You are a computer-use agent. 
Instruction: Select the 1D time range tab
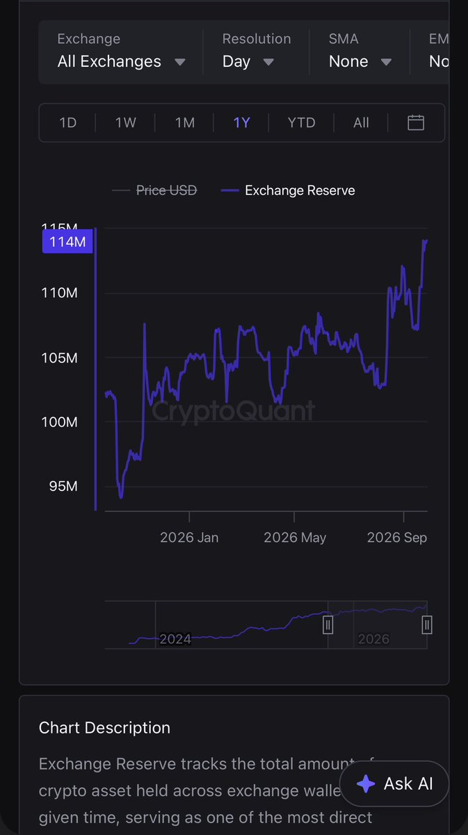coord(67,123)
